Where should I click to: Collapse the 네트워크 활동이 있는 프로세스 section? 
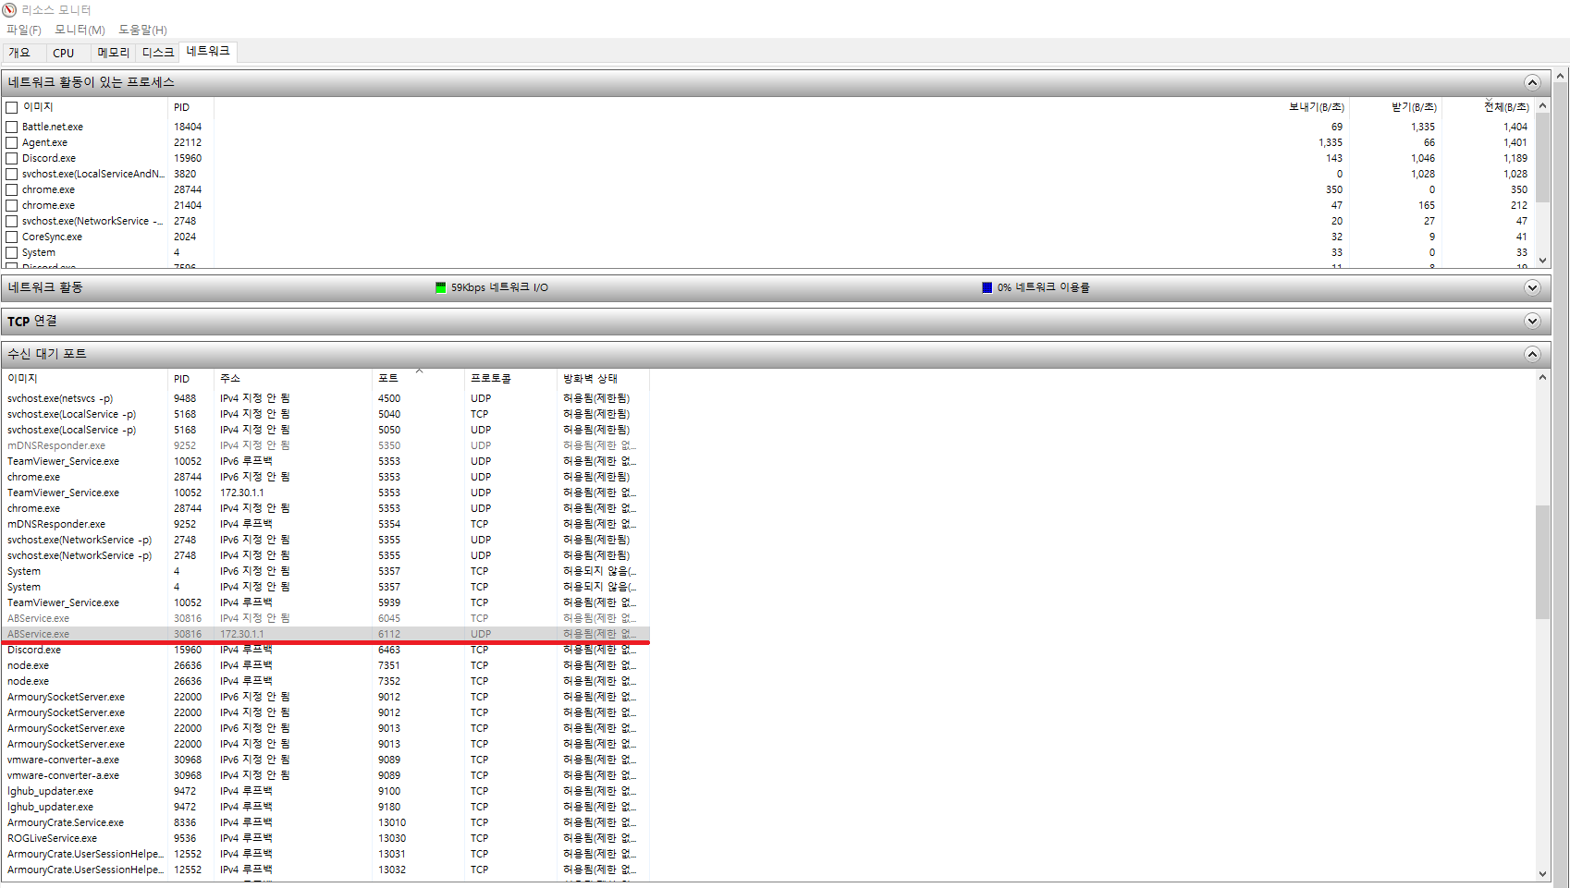[1532, 82]
